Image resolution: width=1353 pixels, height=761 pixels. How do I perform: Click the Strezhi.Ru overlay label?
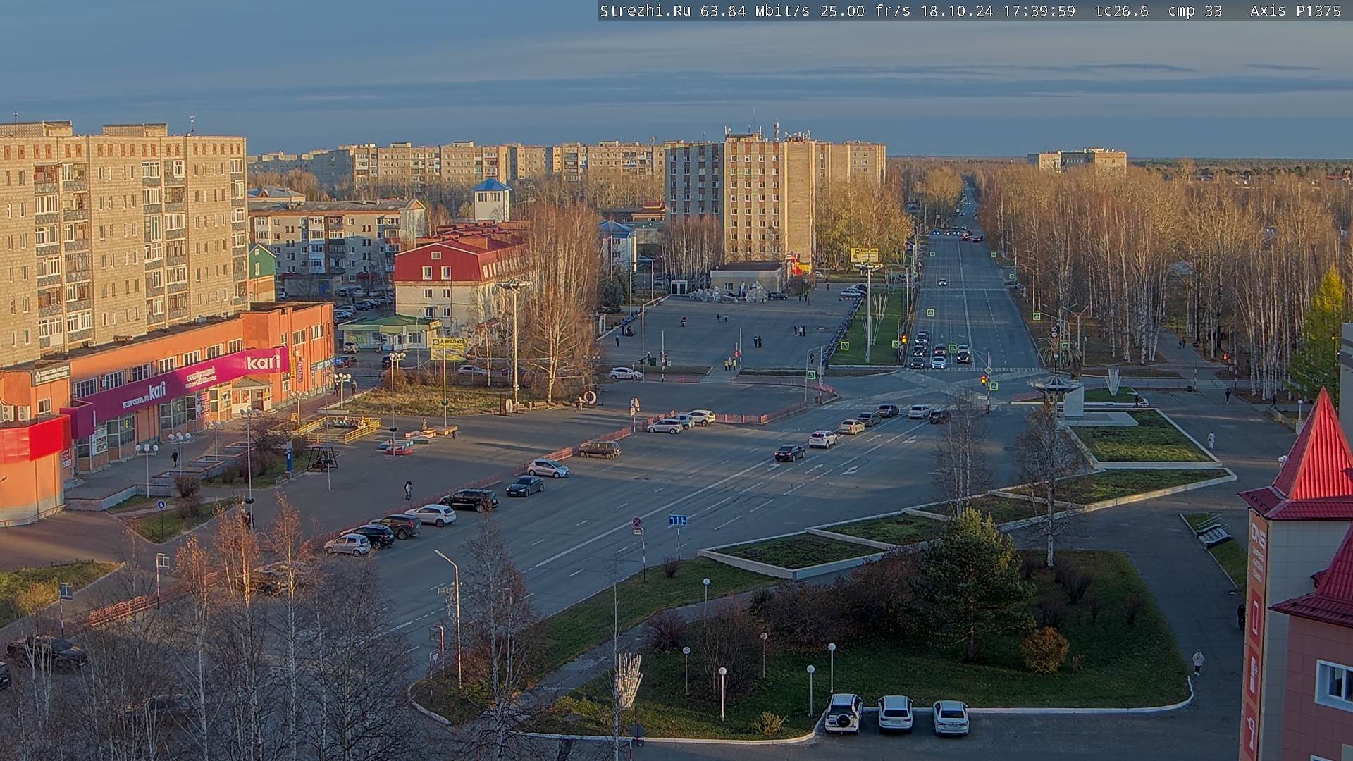(645, 11)
